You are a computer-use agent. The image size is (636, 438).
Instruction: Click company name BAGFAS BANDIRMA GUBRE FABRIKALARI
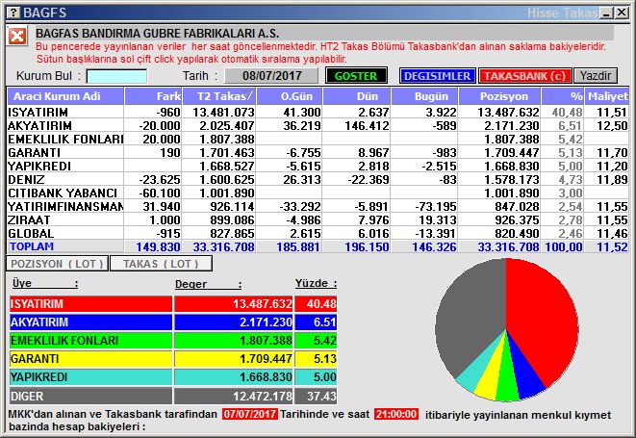(x=157, y=34)
